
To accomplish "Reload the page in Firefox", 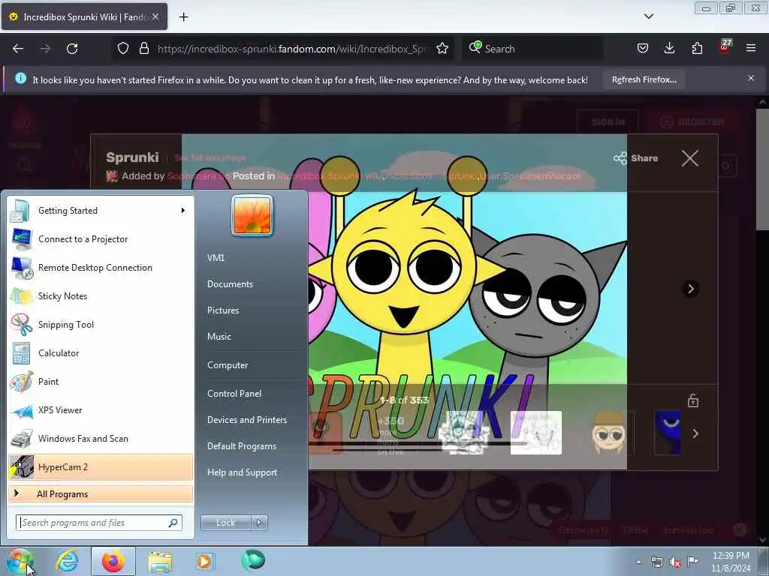I will click(72, 49).
